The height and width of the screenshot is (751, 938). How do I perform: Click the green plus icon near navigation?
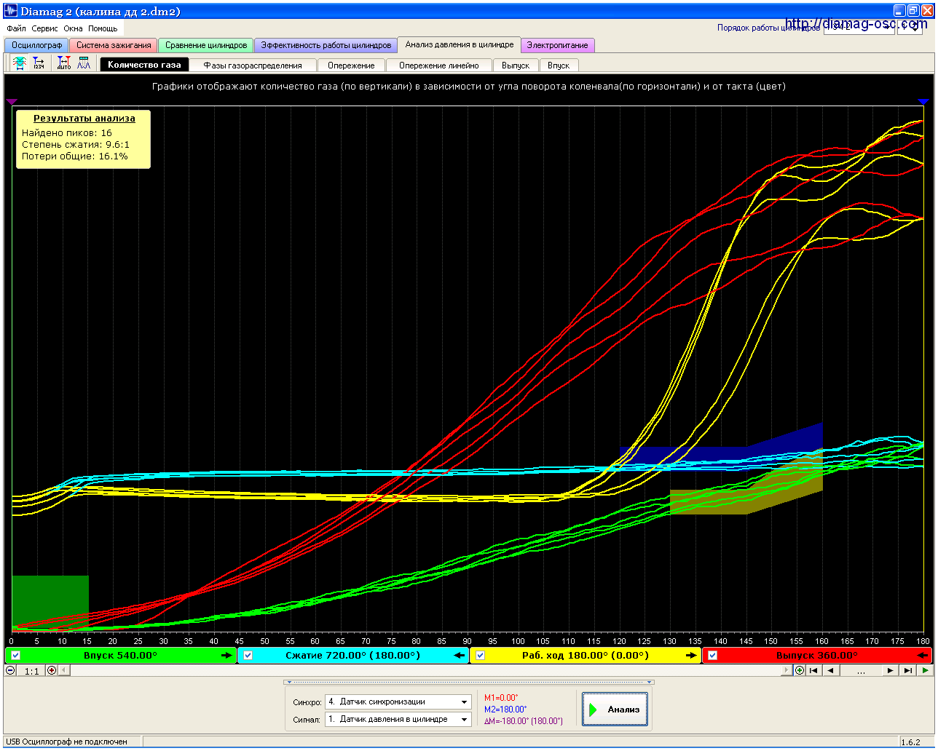(800, 670)
